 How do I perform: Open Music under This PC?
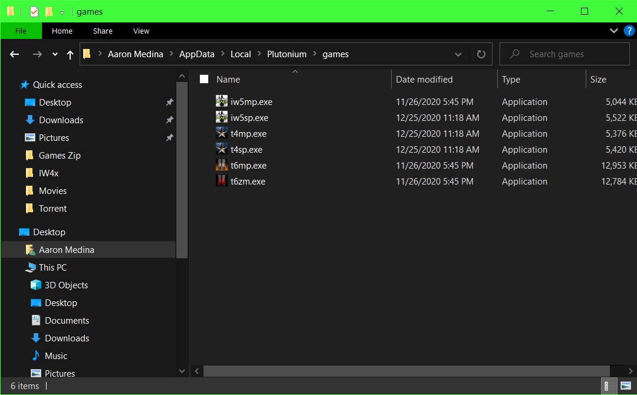pyautogui.click(x=55, y=355)
